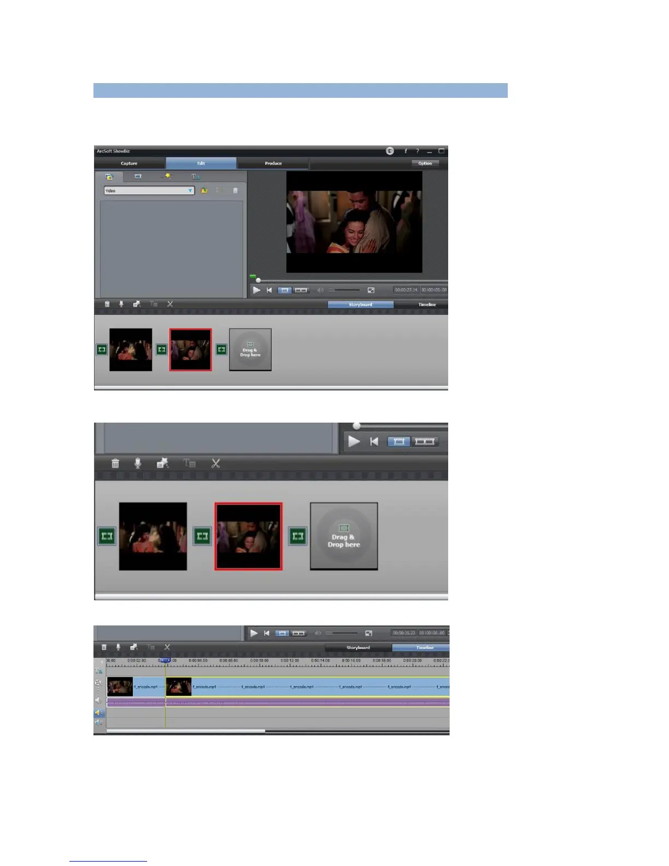Open the Capture tab in the full ShowBiz window
669x866 pixels.
click(130, 163)
